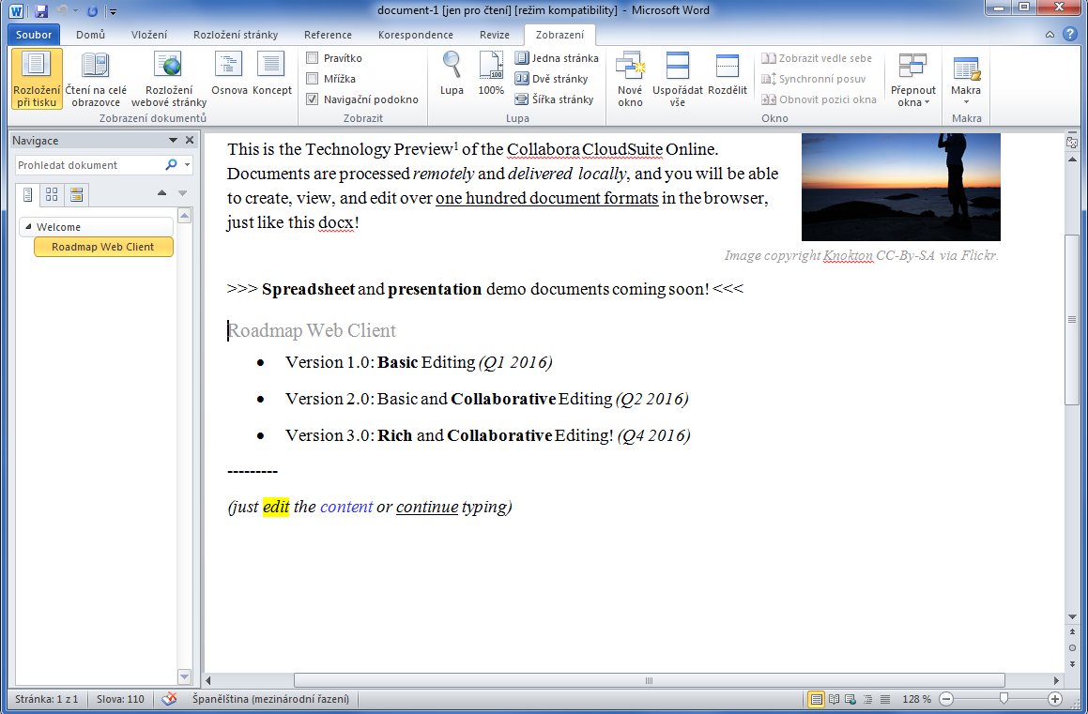Save document with floppy disk icon
The width and height of the screenshot is (1088, 714).
click(41, 10)
